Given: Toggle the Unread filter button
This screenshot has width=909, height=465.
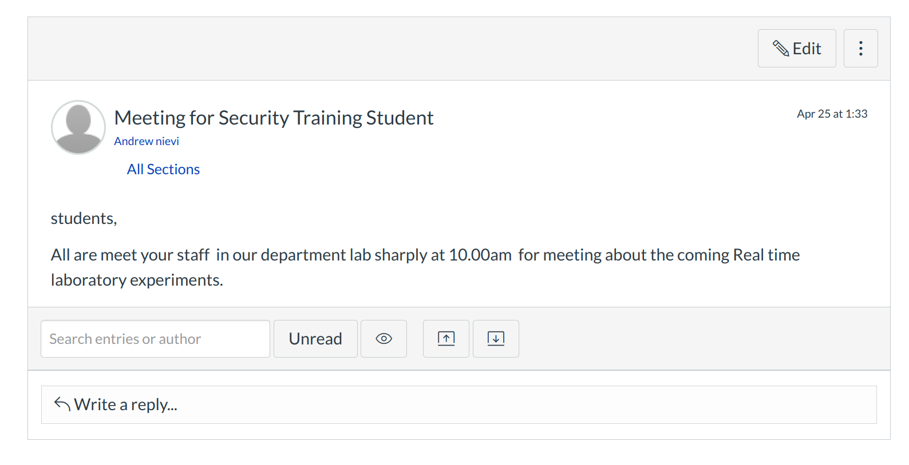Looking at the screenshot, I should pyautogui.click(x=315, y=339).
